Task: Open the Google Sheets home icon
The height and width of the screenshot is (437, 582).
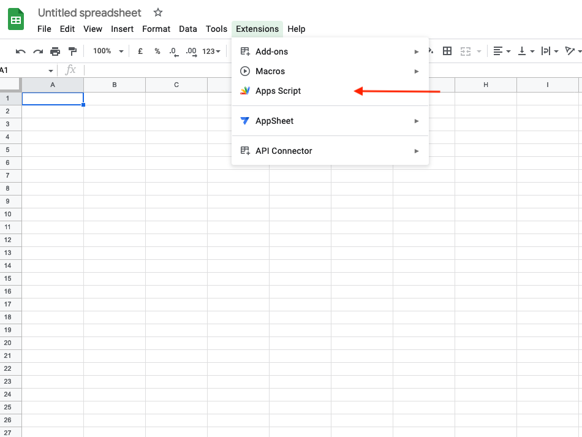Action: [x=16, y=19]
